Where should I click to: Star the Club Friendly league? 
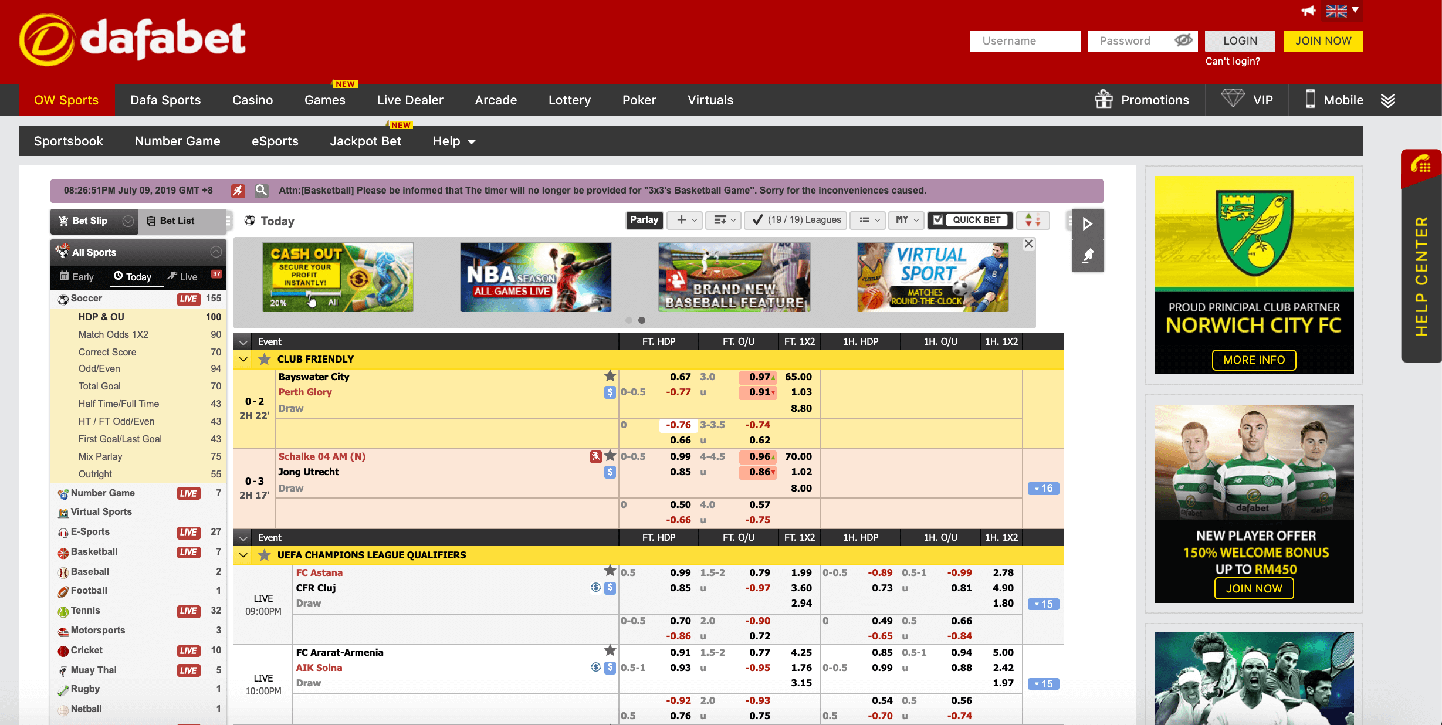(x=265, y=359)
